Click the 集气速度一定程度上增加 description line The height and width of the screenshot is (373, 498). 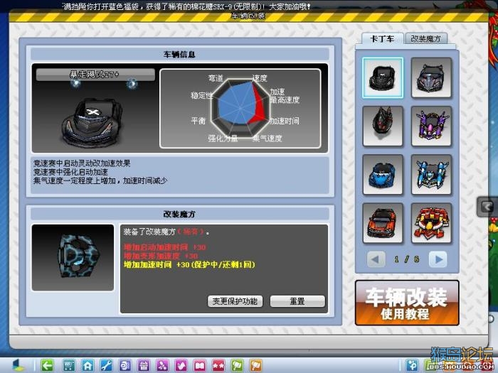click(x=100, y=180)
